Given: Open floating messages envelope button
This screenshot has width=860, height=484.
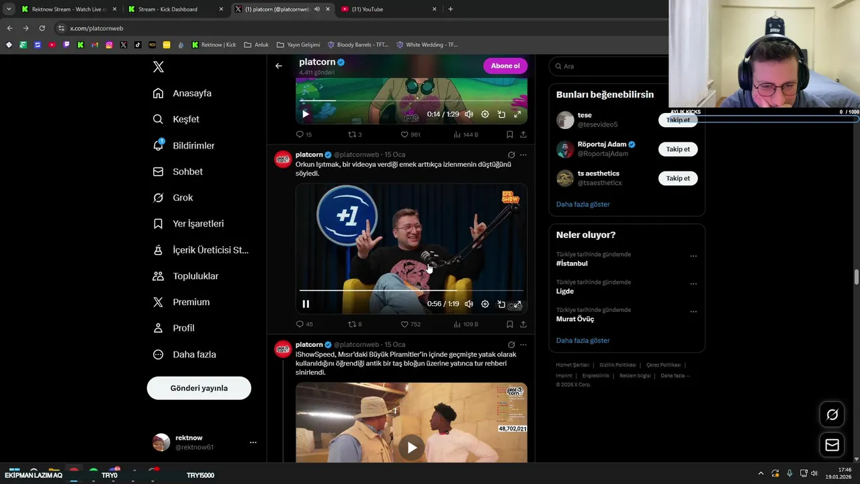Looking at the screenshot, I should 832,445.
